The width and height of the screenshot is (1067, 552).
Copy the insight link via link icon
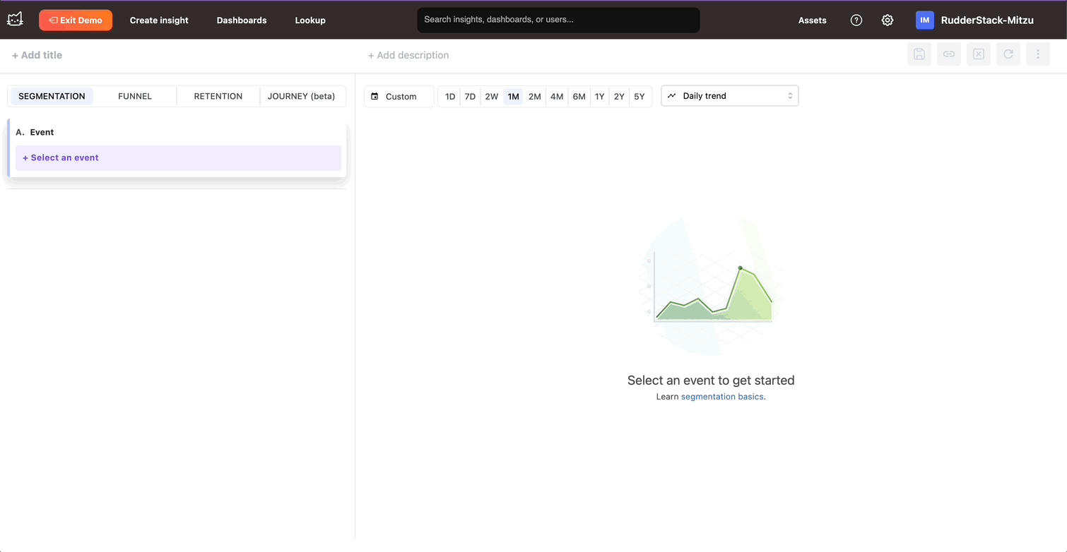tap(949, 54)
